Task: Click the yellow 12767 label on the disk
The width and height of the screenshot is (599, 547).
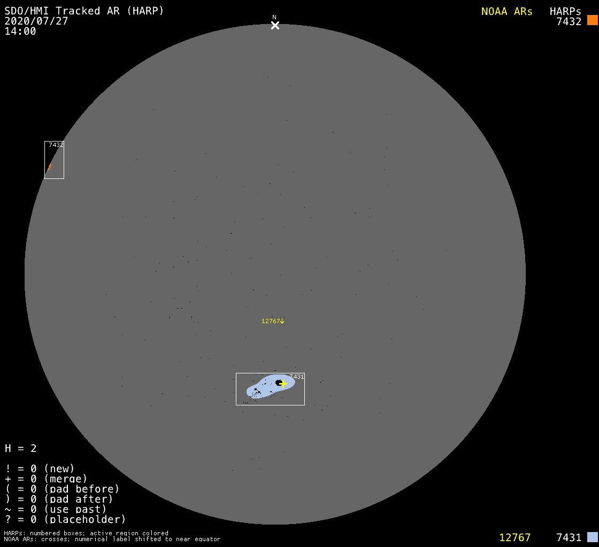Action: click(270, 321)
